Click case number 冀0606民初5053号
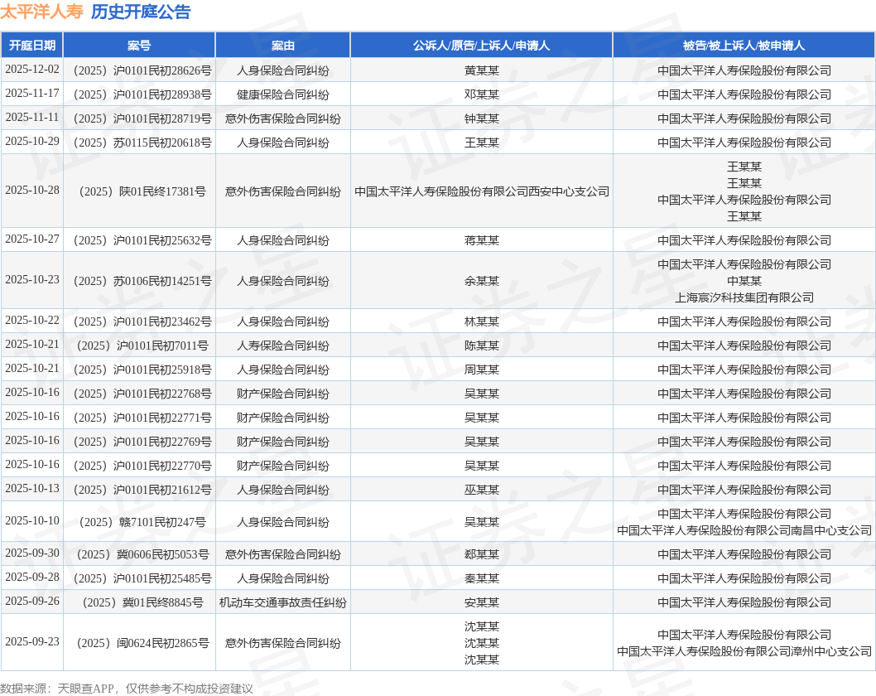This screenshot has height=696, width=876. tap(142, 554)
